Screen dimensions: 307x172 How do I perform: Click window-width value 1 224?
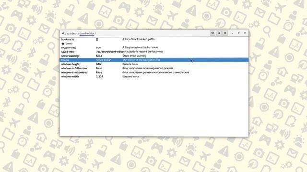99,76
